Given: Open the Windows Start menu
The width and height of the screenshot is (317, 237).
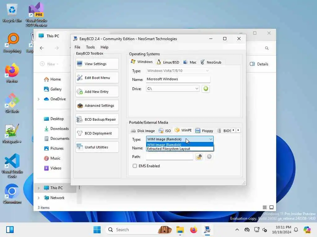Looking at the screenshot, I should pos(97,230).
